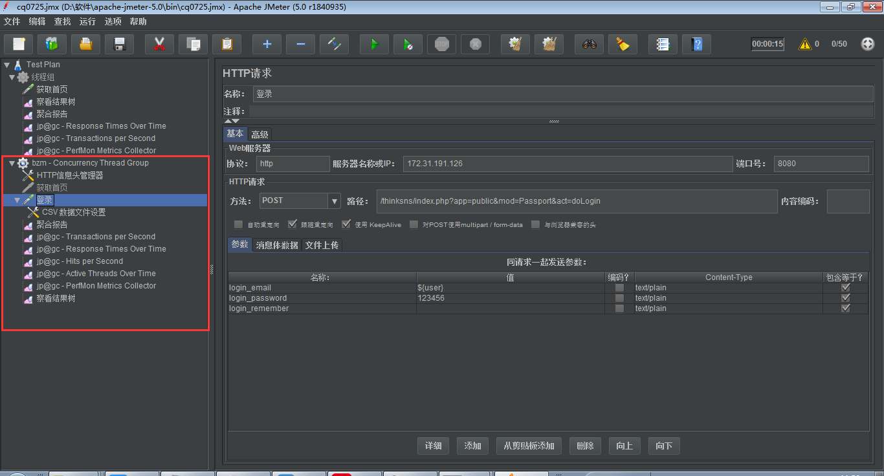Select CSV 数据文件设置 under 登录
The width and height of the screenshot is (884, 476).
point(74,212)
